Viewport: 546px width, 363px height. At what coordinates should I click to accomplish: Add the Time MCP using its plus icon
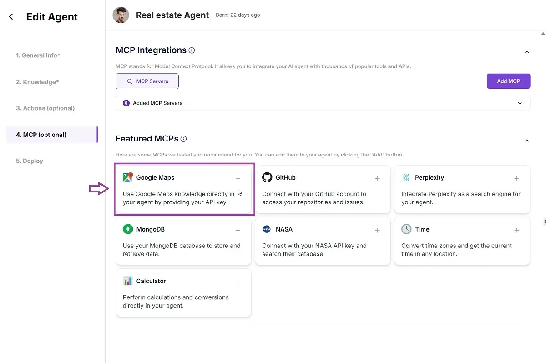tap(516, 230)
